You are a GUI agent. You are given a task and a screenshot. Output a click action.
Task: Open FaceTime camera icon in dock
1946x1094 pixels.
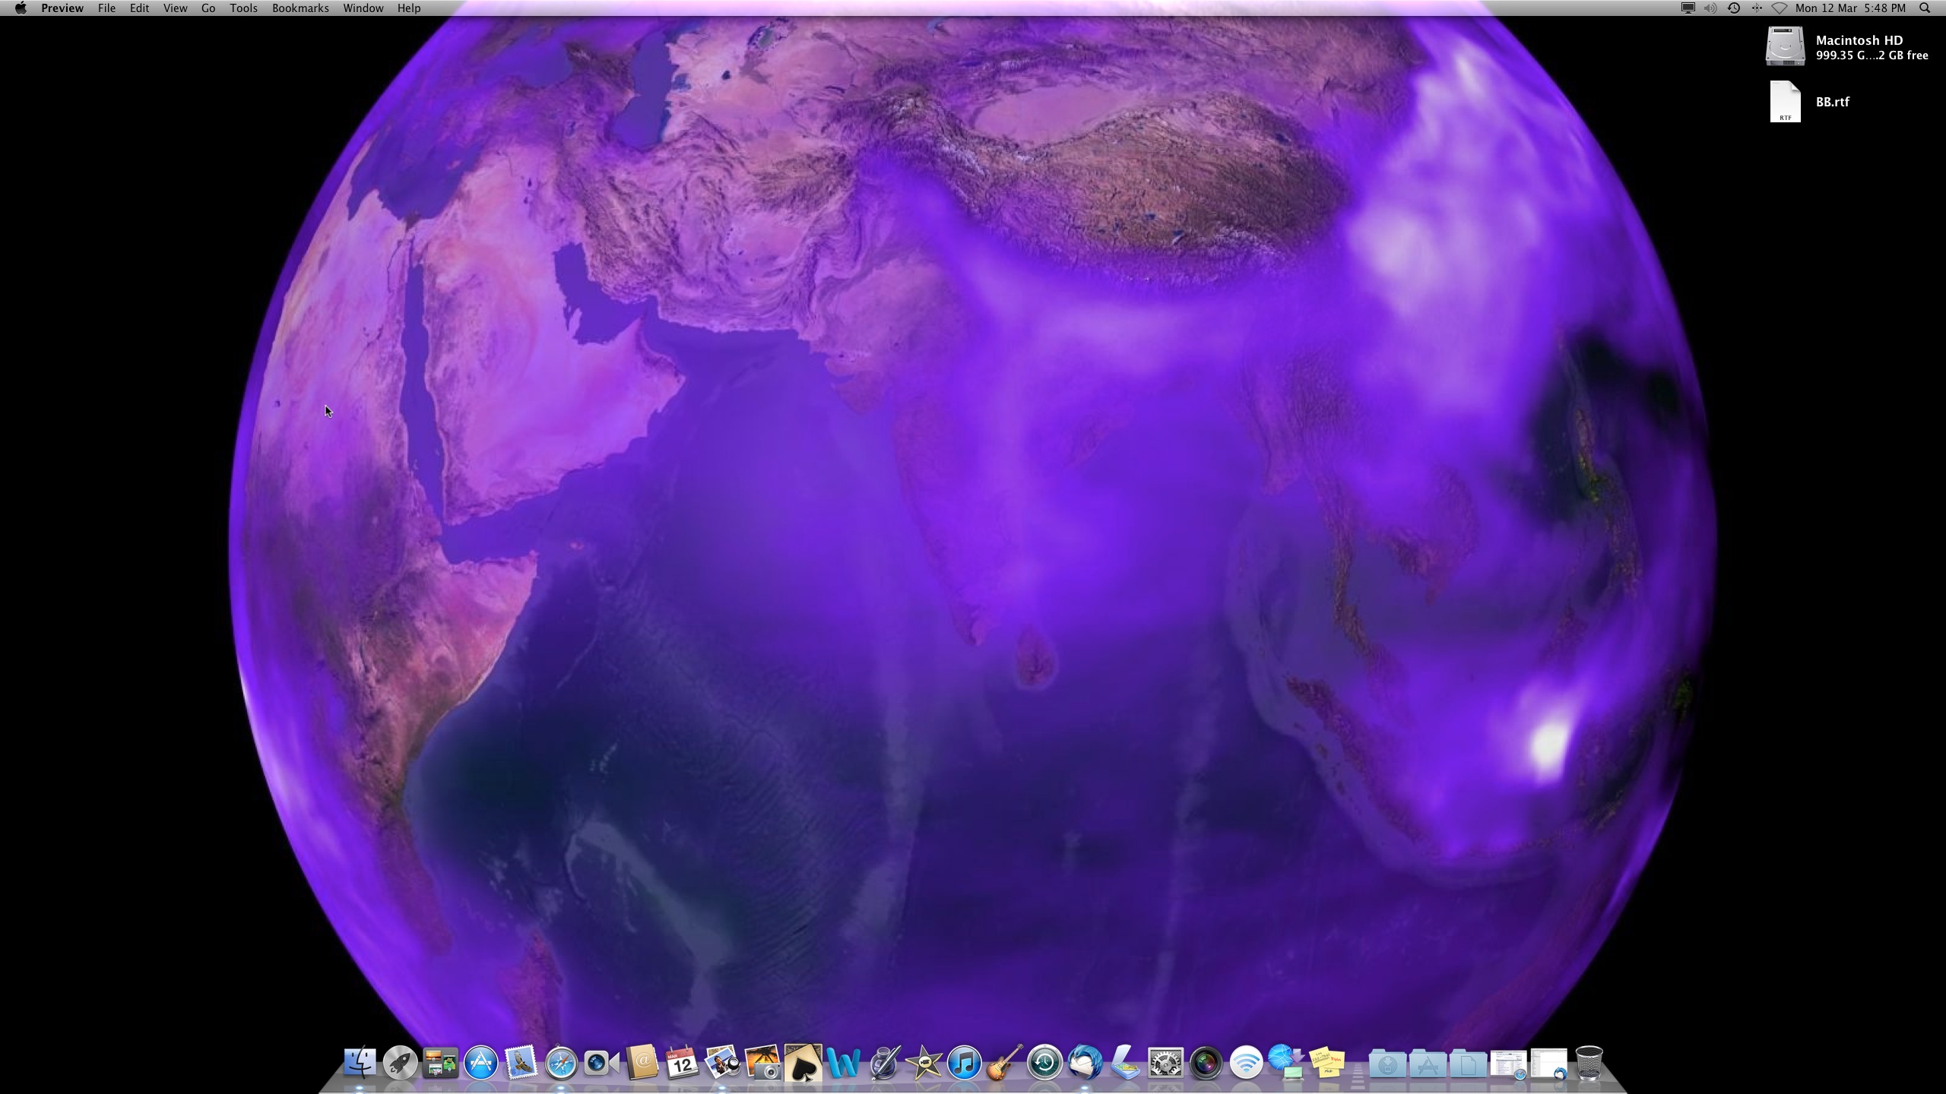tap(601, 1063)
